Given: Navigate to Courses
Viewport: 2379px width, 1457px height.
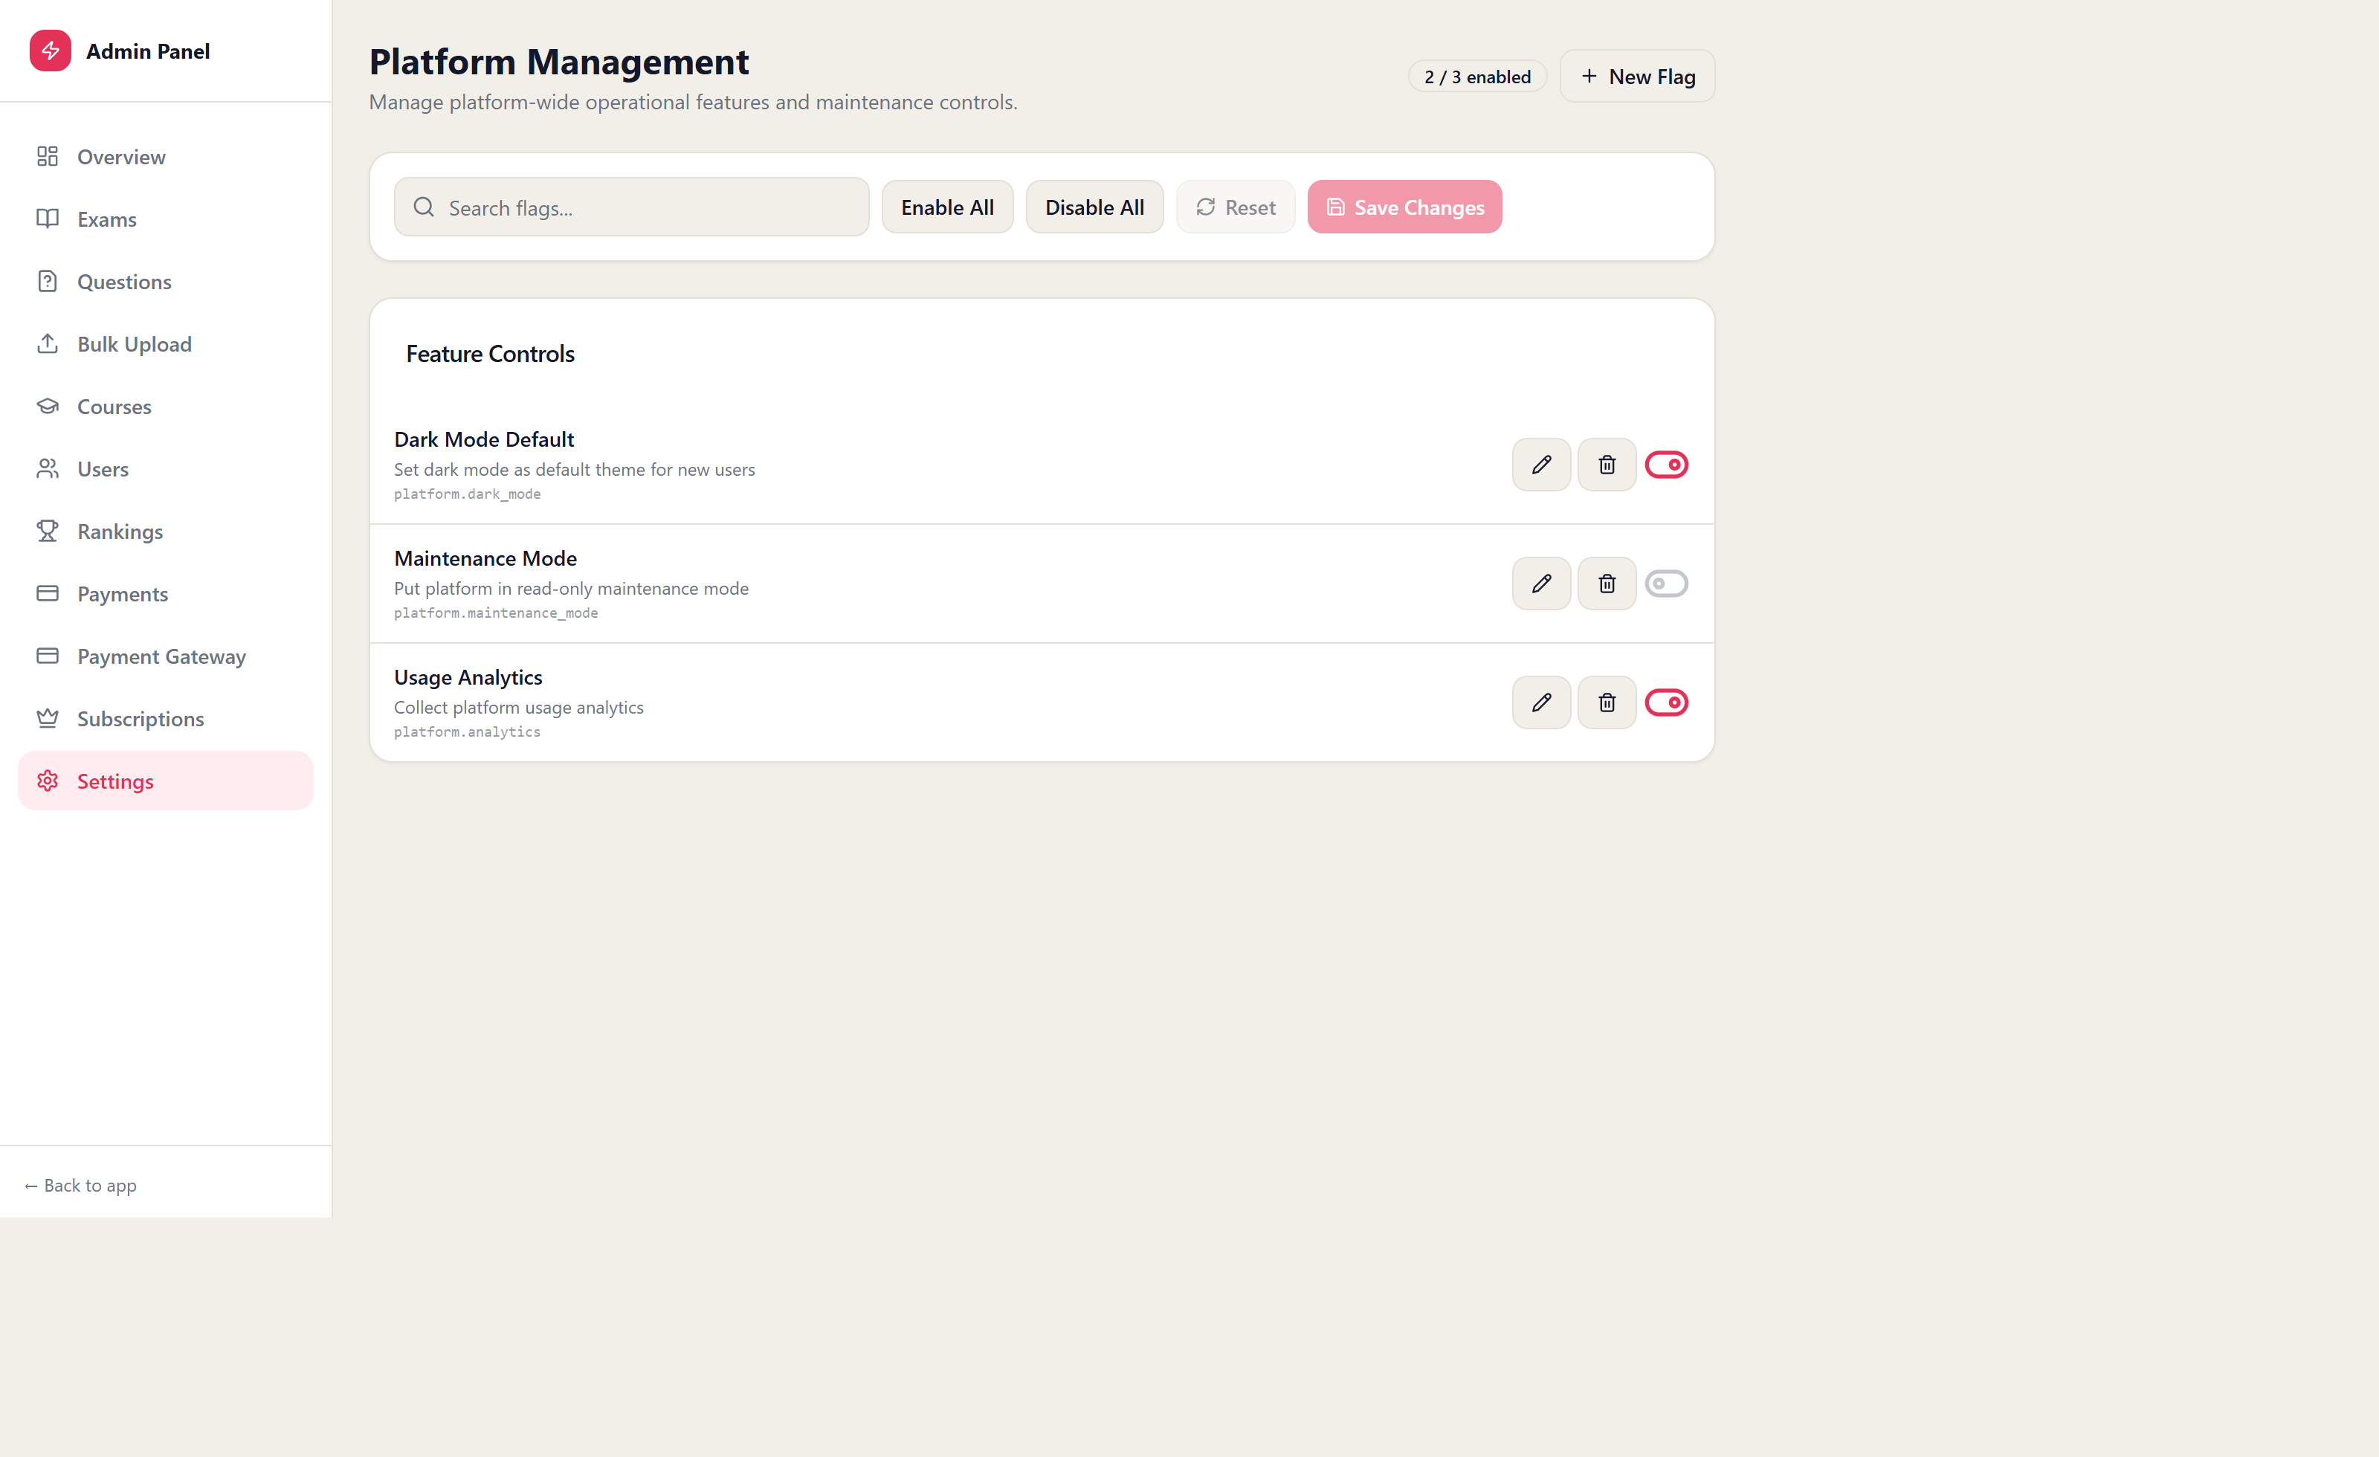Looking at the screenshot, I should (165, 407).
